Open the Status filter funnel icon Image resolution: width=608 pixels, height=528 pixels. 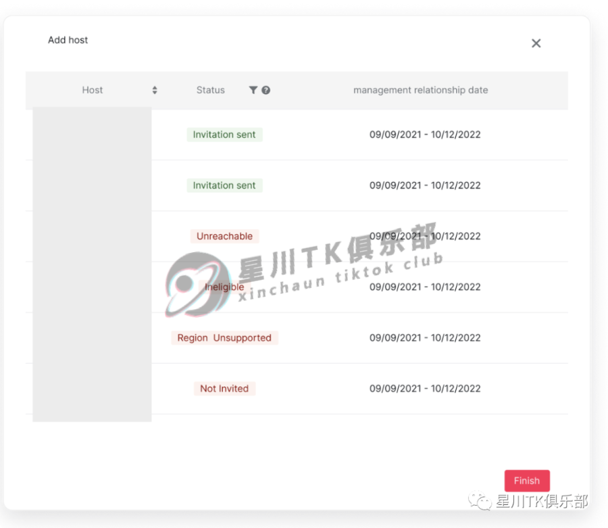pyautogui.click(x=253, y=90)
